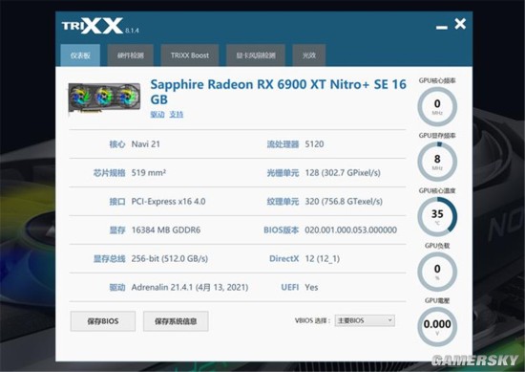Minimize the TRIXX window

(x=442, y=28)
